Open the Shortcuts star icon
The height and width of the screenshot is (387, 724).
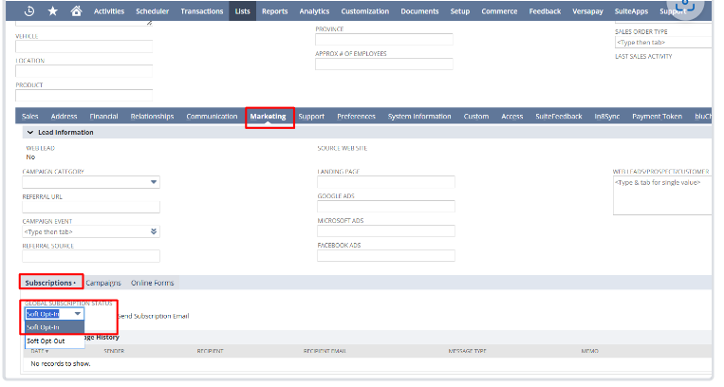(52, 11)
